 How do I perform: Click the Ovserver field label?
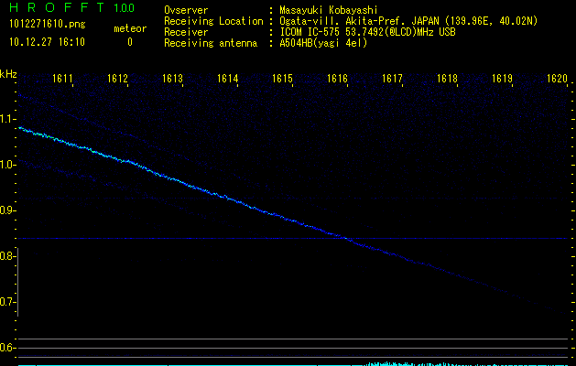(186, 10)
